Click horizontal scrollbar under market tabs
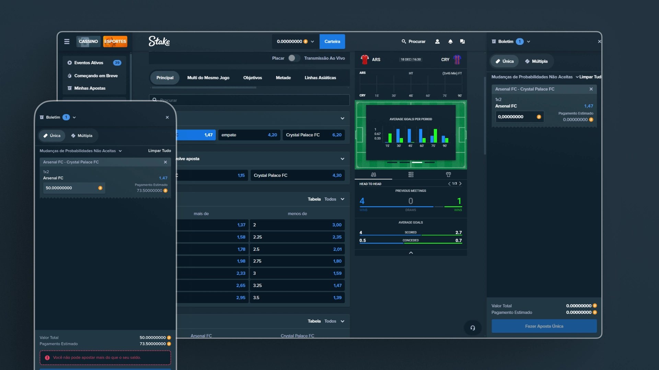 tap(204, 88)
